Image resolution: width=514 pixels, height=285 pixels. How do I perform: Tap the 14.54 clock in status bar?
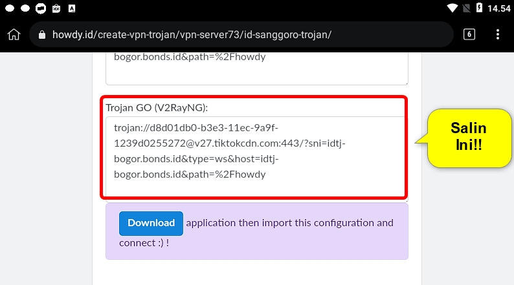click(x=498, y=8)
